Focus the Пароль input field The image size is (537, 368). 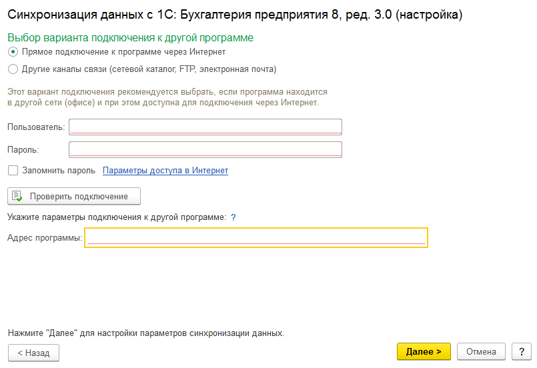tap(205, 149)
